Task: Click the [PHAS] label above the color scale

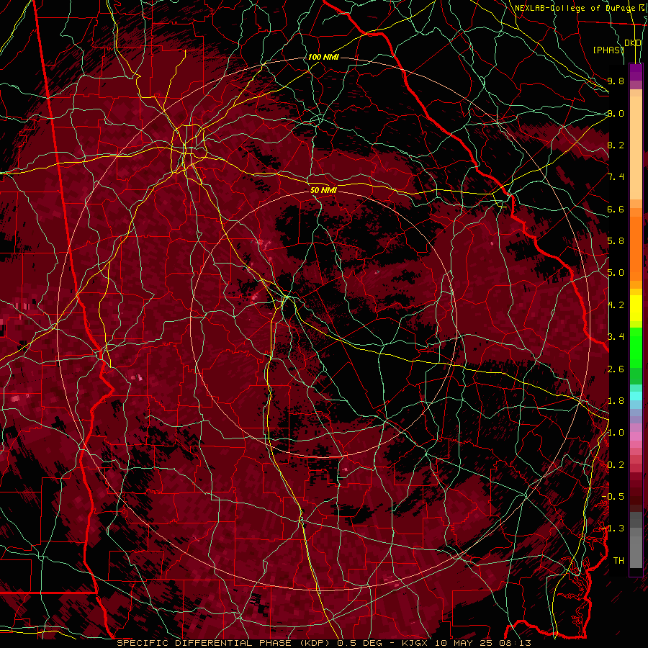Action: coord(608,50)
